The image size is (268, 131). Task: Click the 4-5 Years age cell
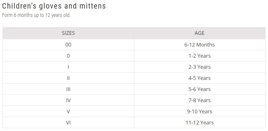[x=199, y=78]
